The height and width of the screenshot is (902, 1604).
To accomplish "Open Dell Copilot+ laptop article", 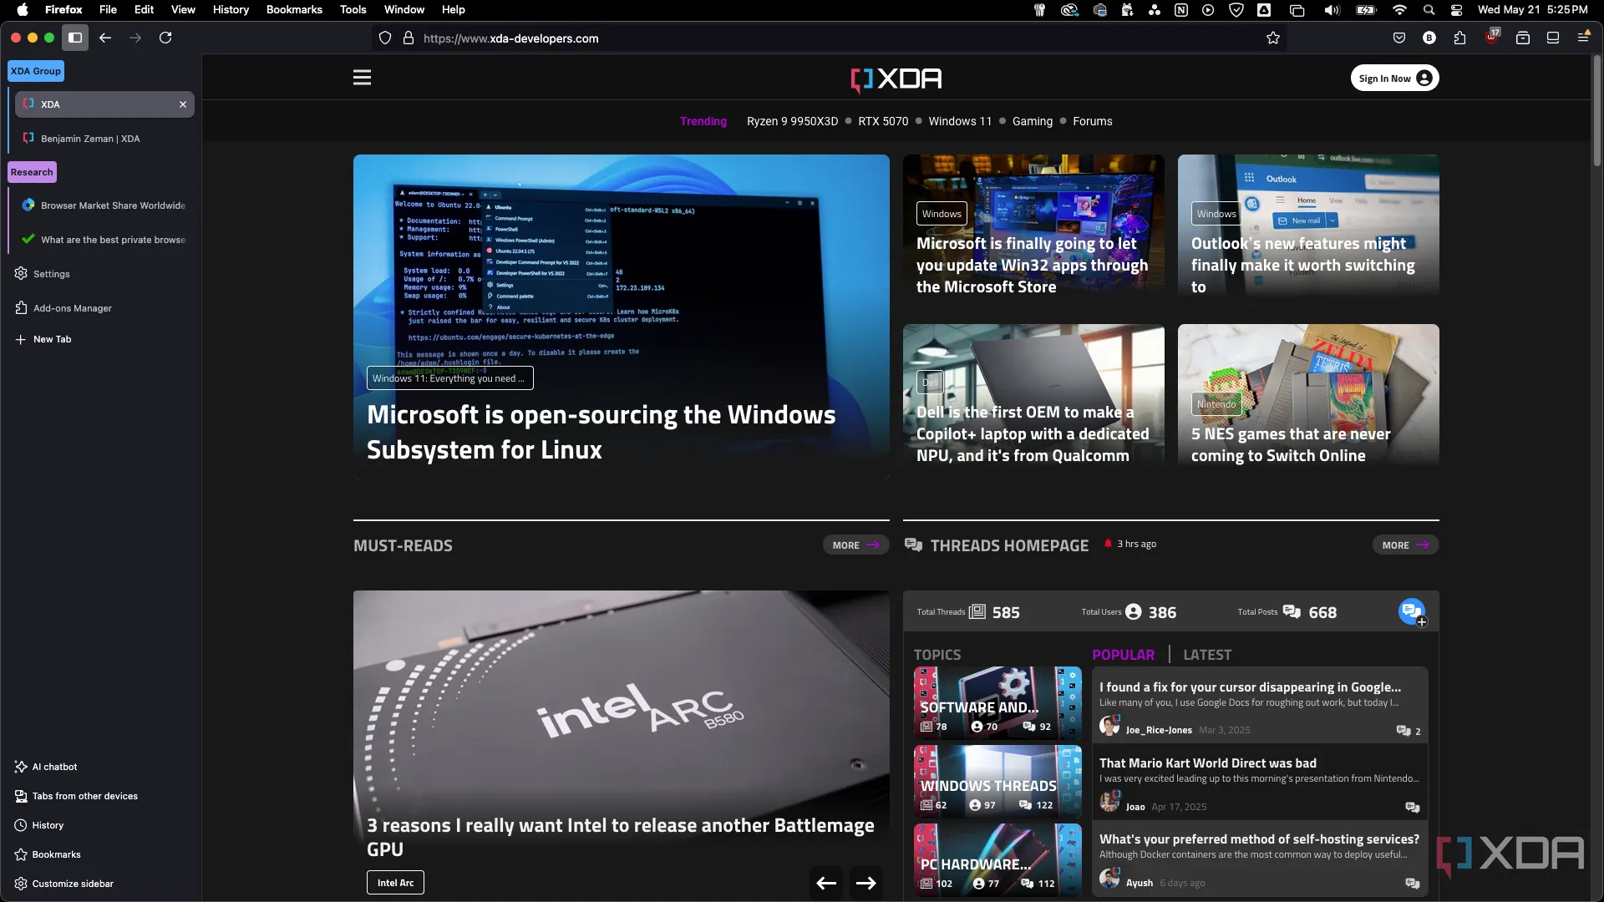I will [x=1033, y=434].
